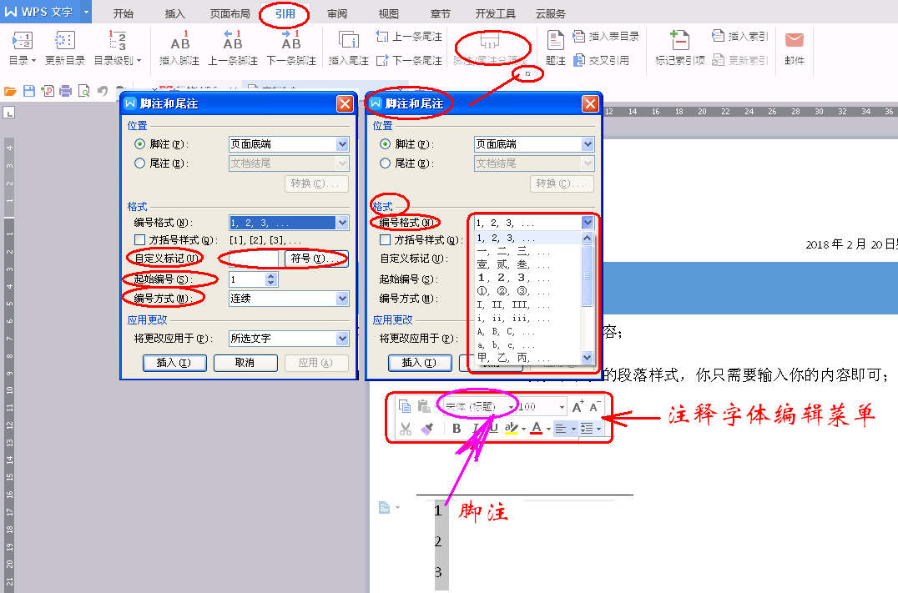Switch to the 开始 tab
The width and height of the screenshot is (898, 593).
pyautogui.click(x=124, y=13)
